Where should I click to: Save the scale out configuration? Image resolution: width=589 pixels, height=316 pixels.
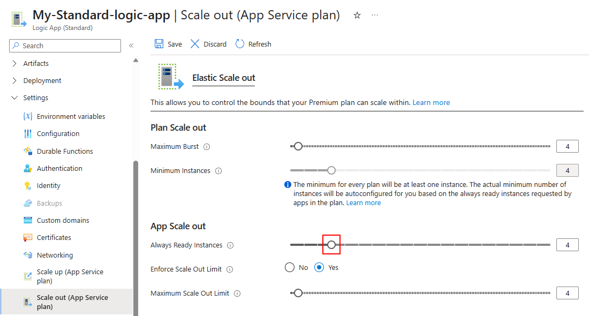[168, 43]
